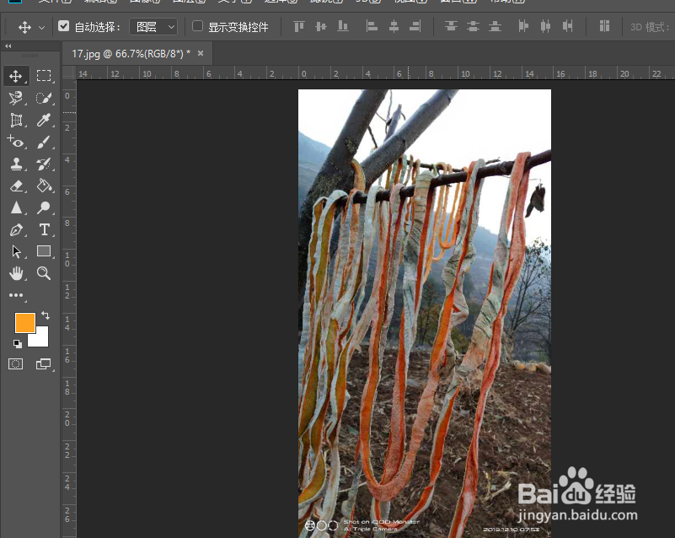Select the Move tool in the toolbox

point(16,76)
